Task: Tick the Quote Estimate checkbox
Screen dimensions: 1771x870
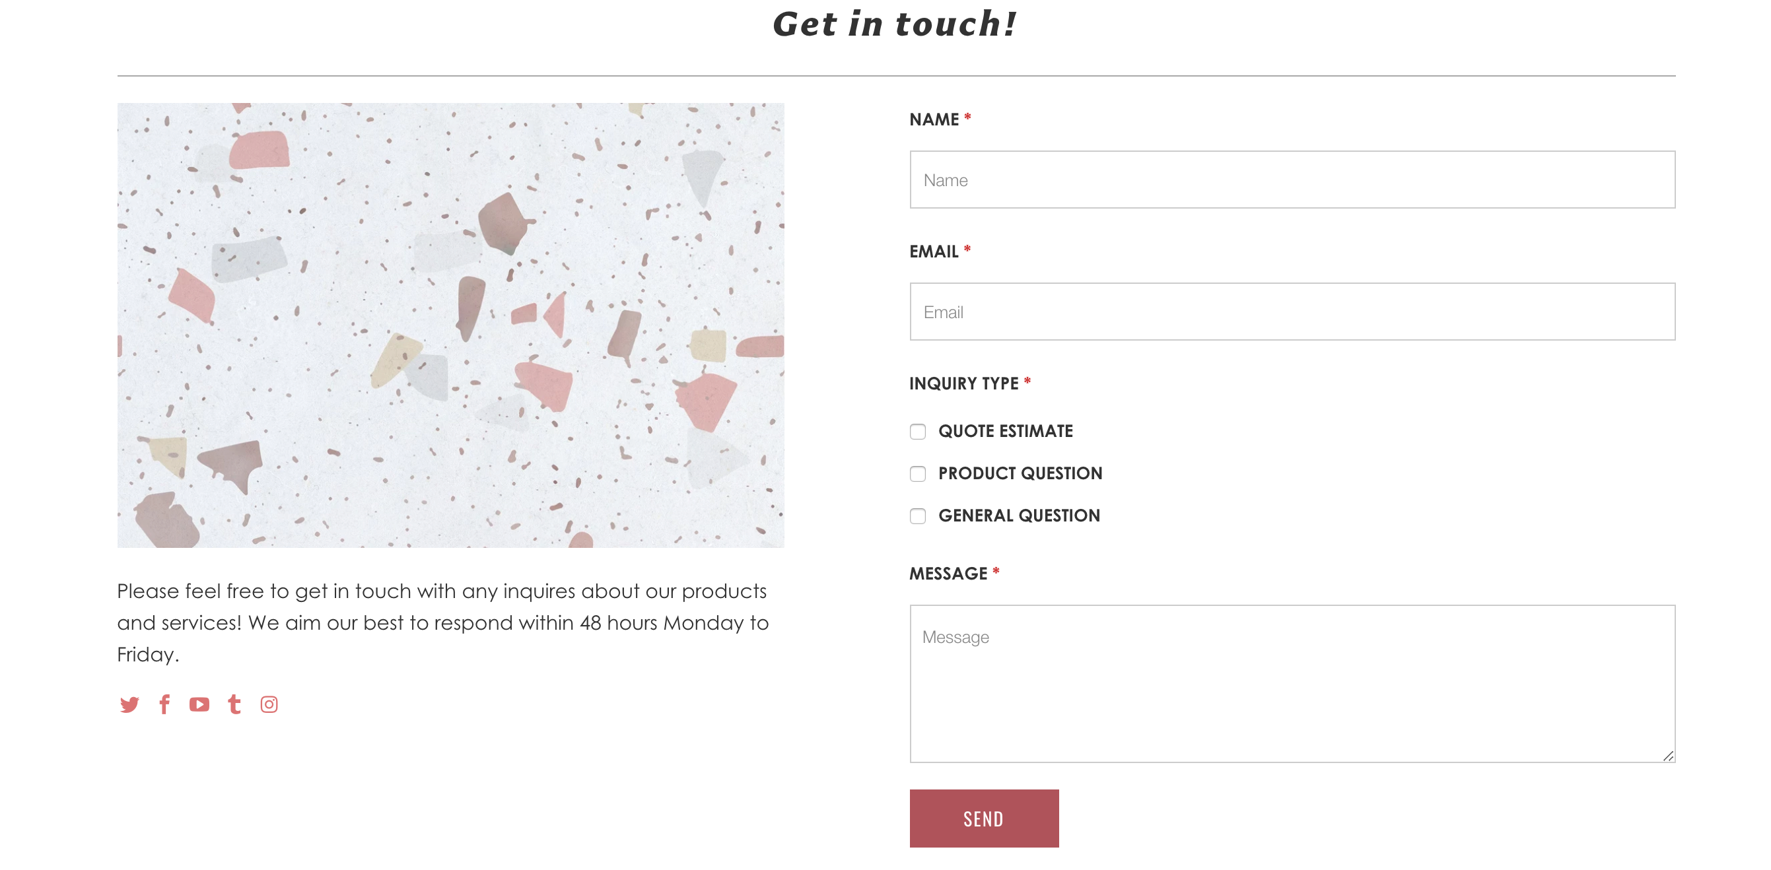Action: [918, 432]
